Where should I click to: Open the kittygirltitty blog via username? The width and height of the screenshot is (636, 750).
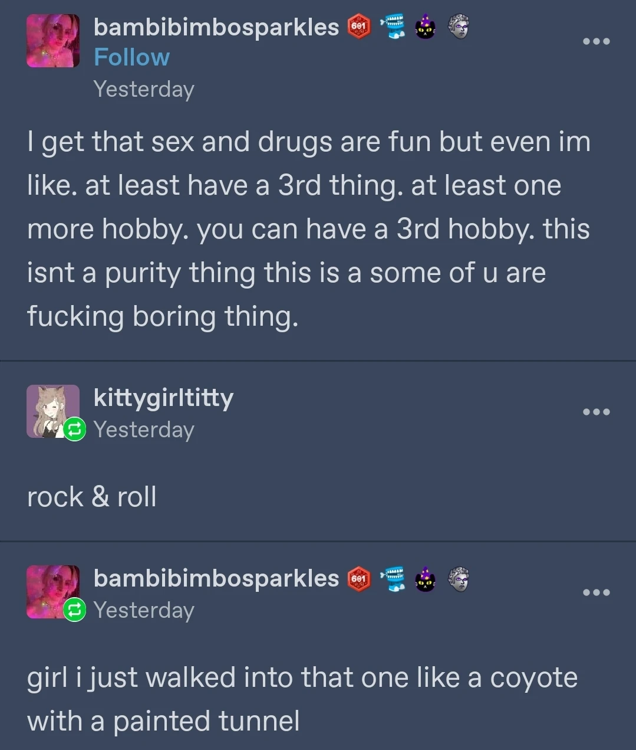pos(163,398)
